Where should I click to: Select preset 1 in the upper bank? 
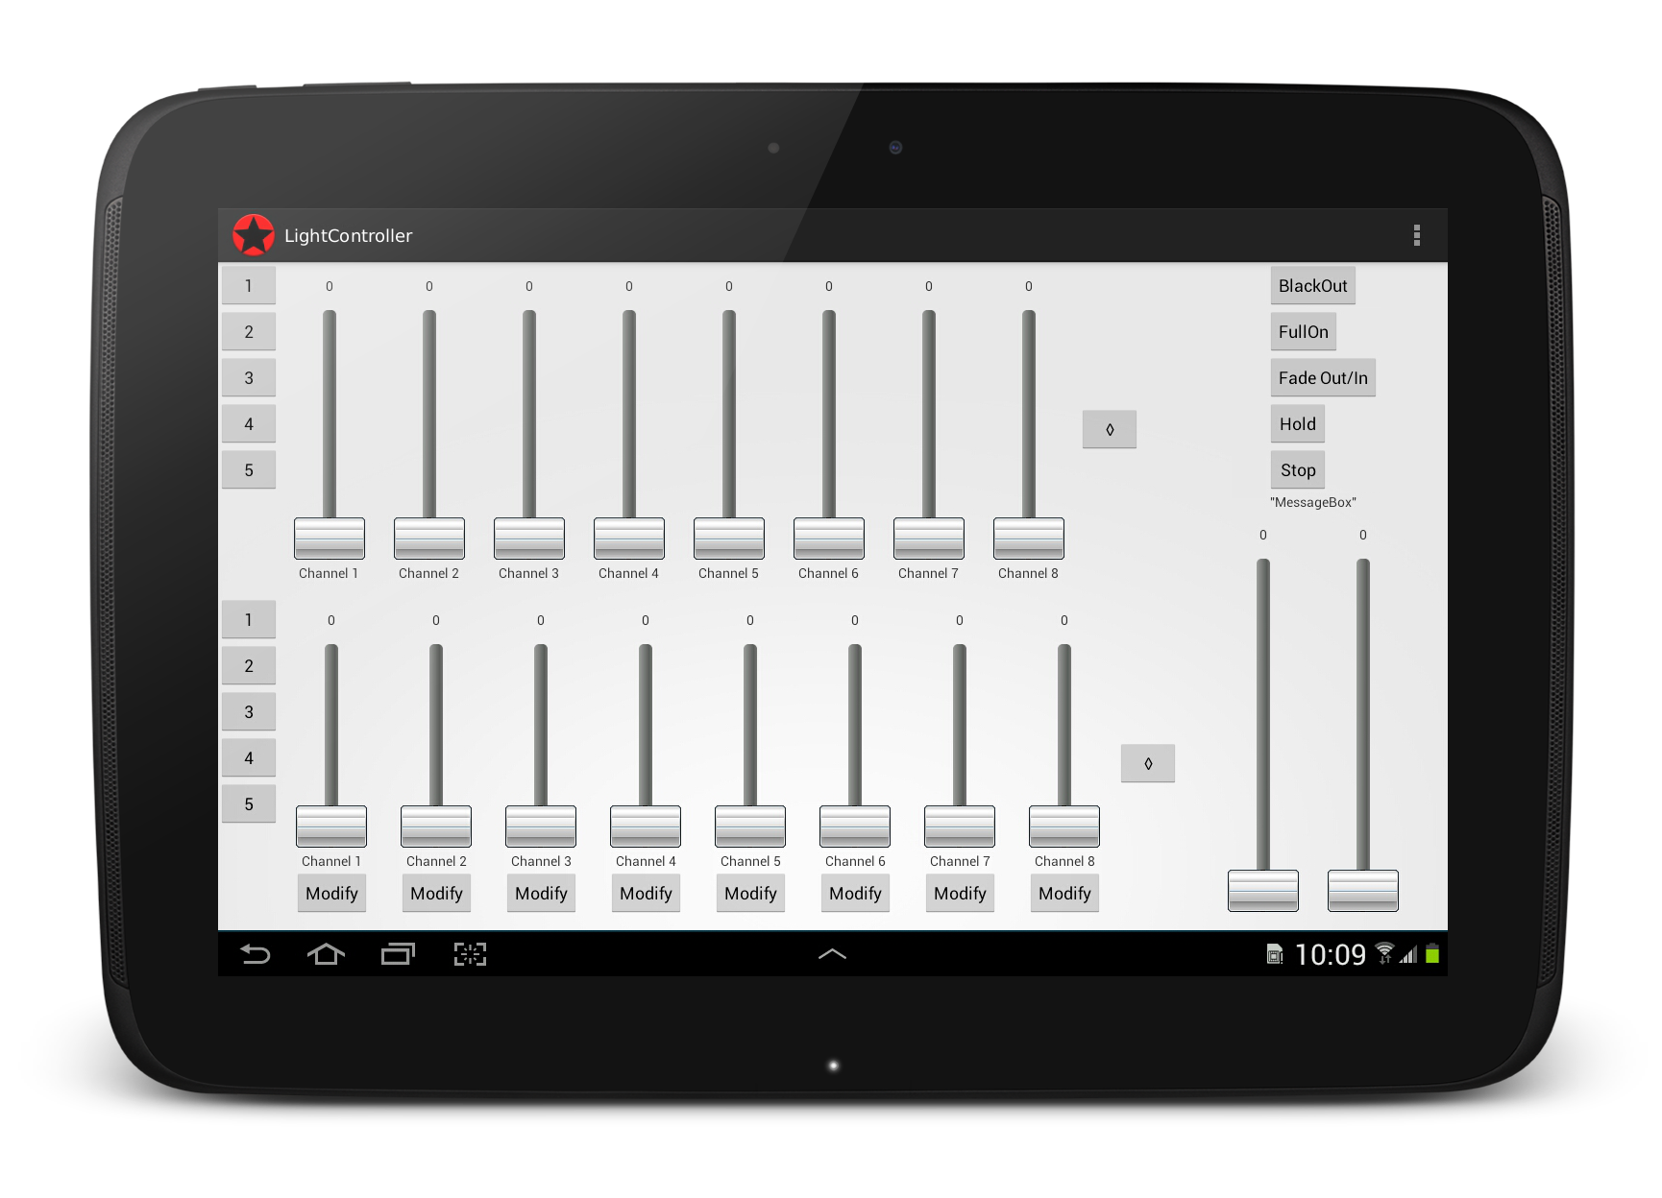[249, 286]
